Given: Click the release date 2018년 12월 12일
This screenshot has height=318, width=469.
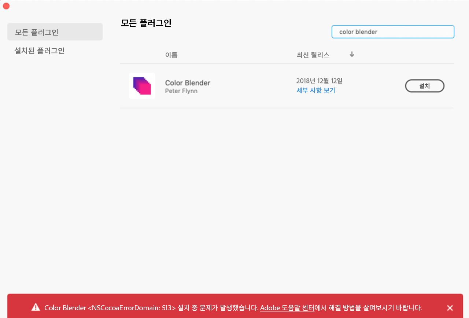Looking at the screenshot, I should [320, 81].
